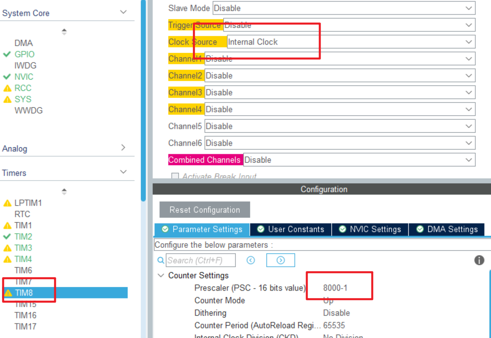
Task: Select TIM1 in the Timers list
Action: click(23, 225)
